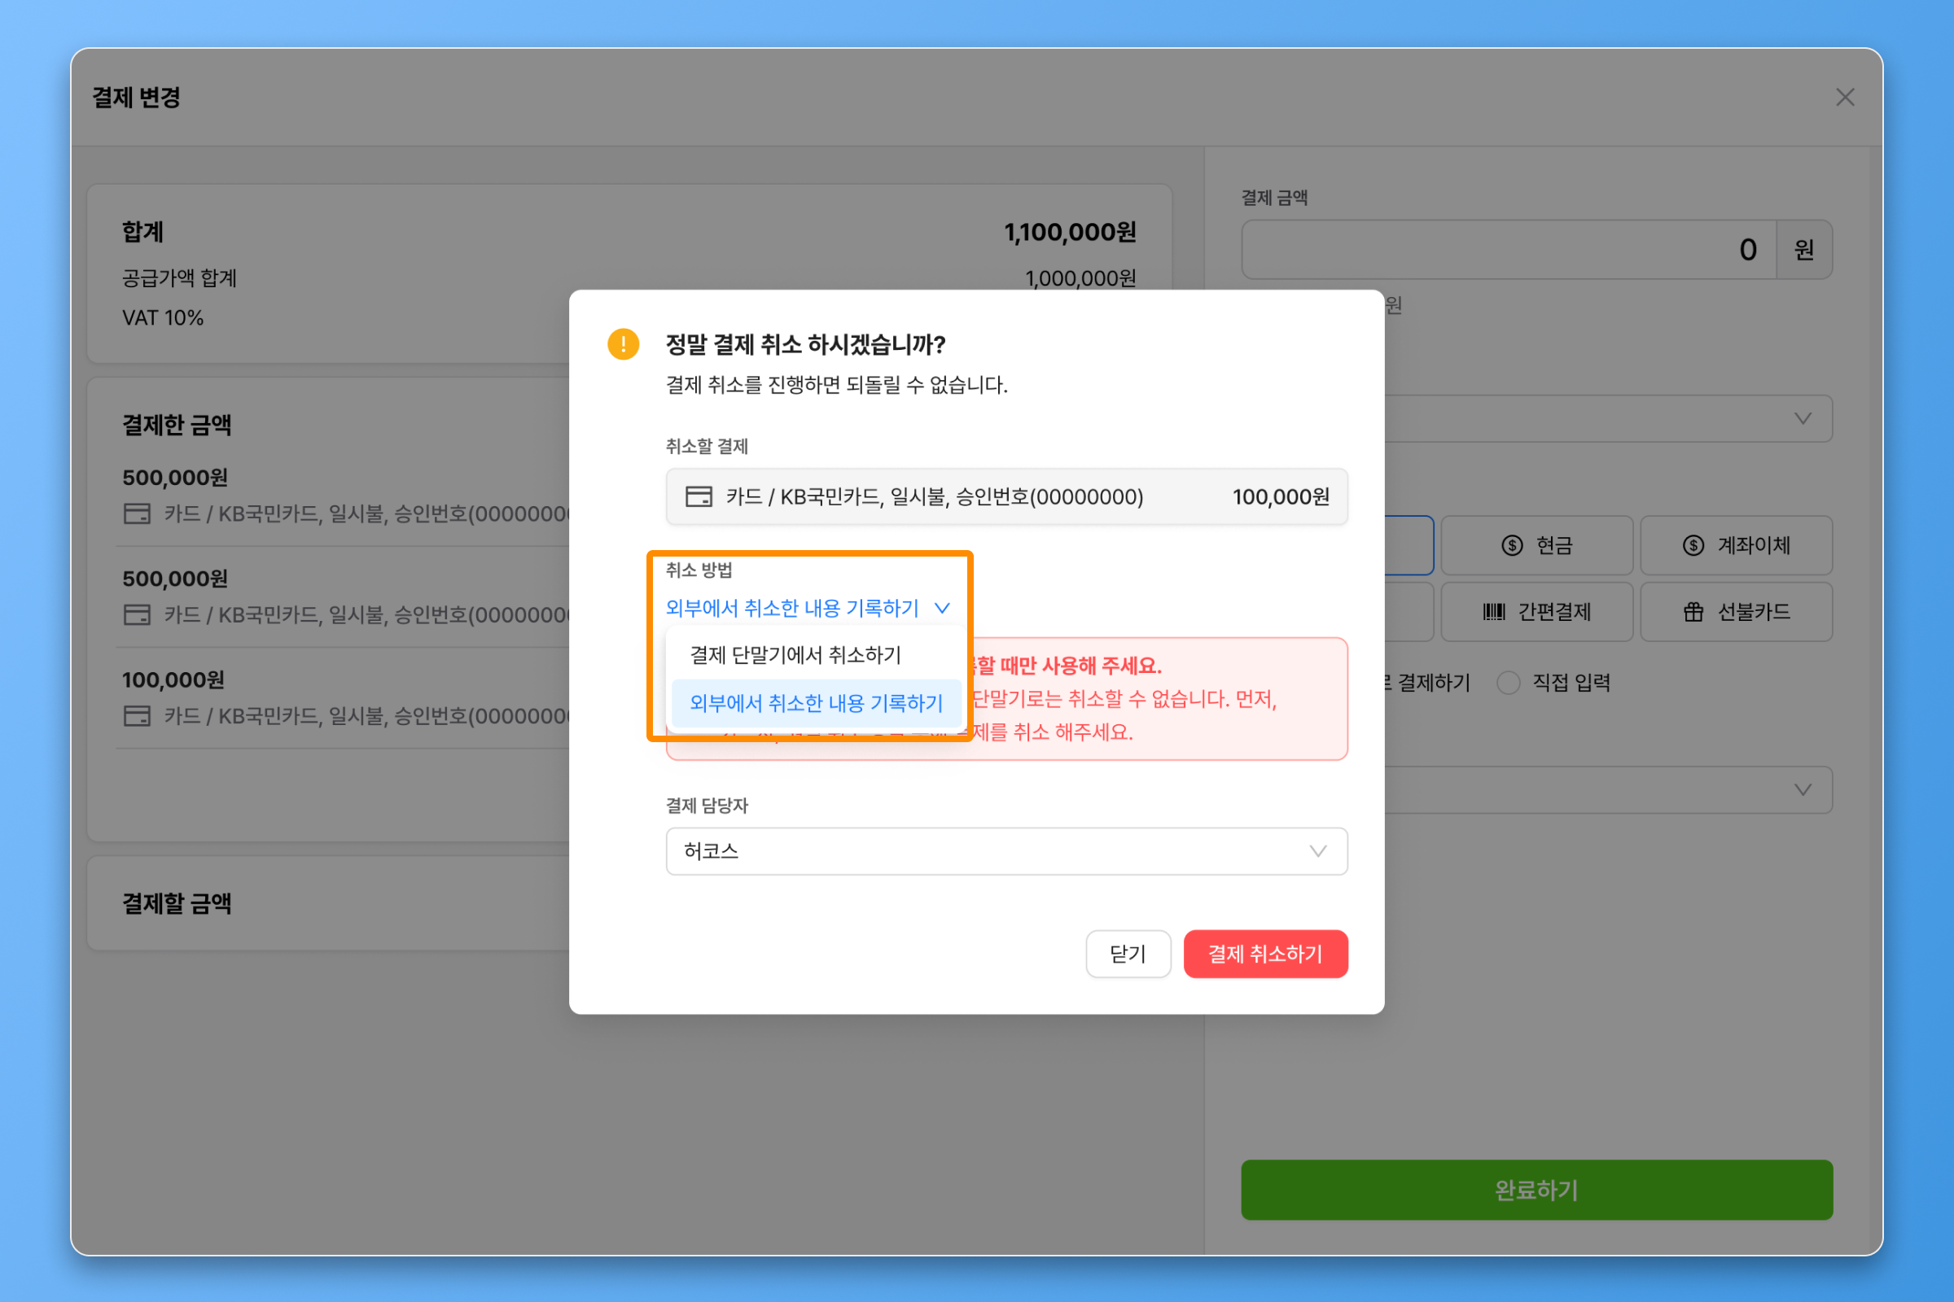Screen dimensions: 1954x1302
Task: Click the red 결제 취소하기 button
Action: pyautogui.click(x=1264, y=953)
